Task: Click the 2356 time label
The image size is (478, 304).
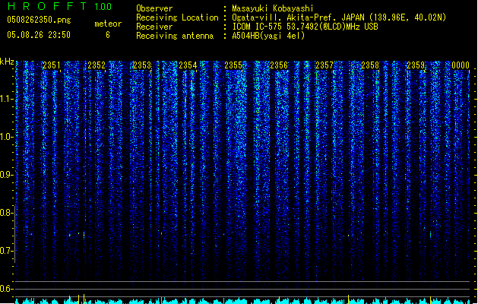Action: tap(279, 65)
